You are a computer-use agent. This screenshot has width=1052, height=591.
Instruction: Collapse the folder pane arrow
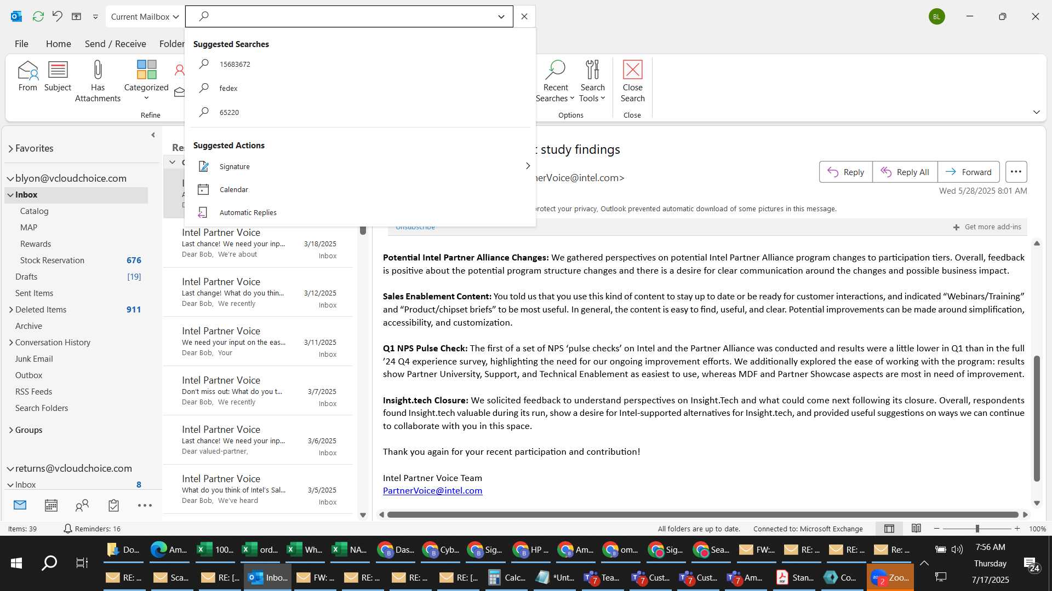pyautogui.click(x=153, y=135)
